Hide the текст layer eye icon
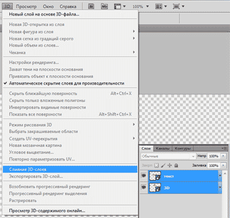 [144, 175]
